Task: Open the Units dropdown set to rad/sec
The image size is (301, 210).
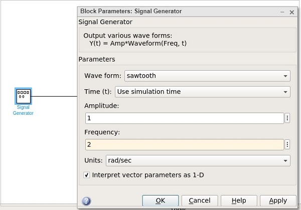Action: pos(198,160)
